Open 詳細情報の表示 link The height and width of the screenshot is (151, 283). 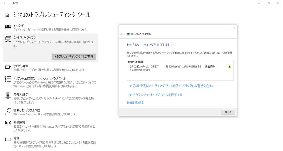135,102
